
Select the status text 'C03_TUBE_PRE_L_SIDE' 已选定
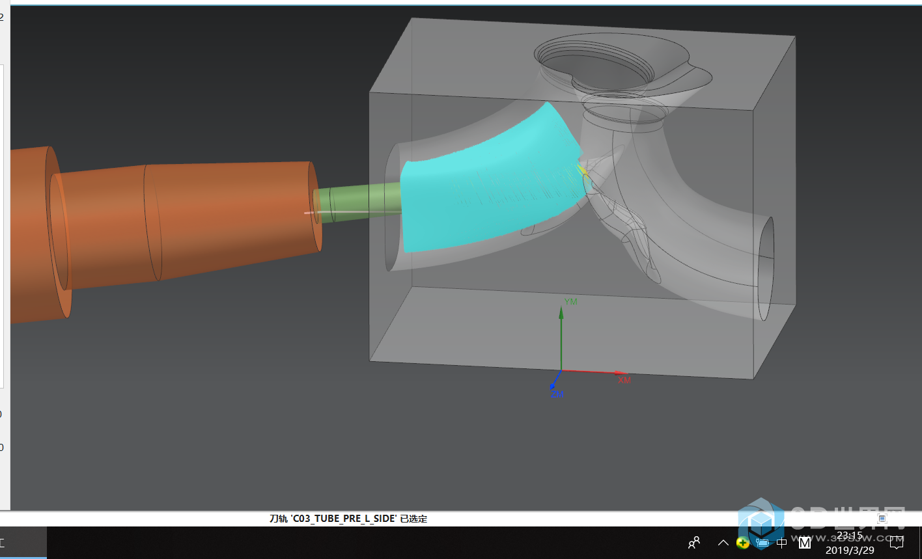coord(348,519)
